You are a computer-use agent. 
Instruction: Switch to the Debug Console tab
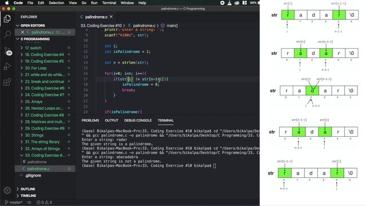138,121
